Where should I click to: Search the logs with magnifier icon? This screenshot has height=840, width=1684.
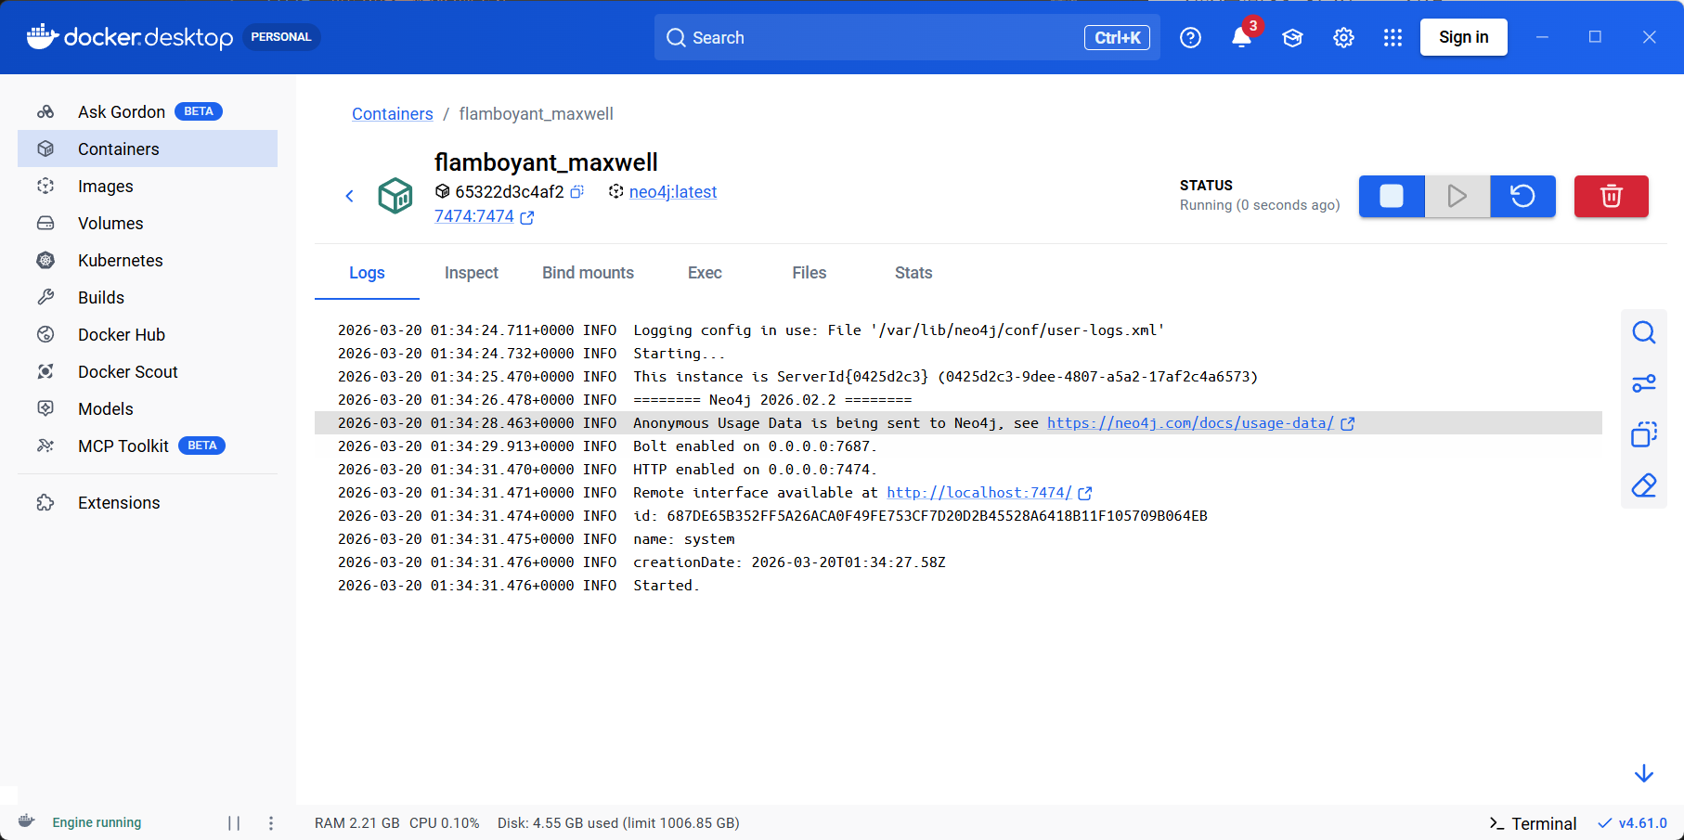coord(1644,332)
